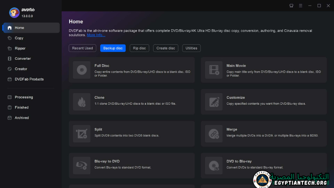Select the Rip disc tab
The image size is (334, 188).
[139, 48]
